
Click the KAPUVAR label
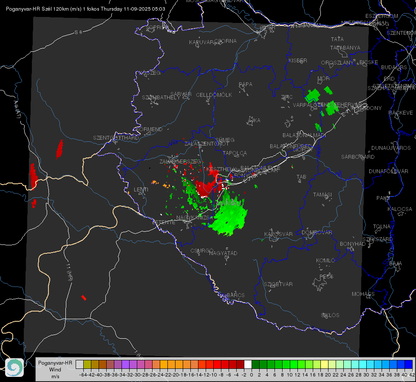(x=202, y=42)
